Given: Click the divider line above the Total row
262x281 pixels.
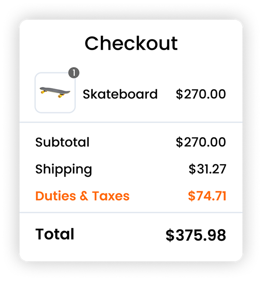Looking at the screenshot, I should 131,213.
